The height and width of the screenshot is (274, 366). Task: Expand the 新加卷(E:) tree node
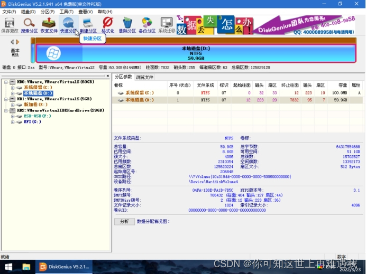tap(13, 105)
